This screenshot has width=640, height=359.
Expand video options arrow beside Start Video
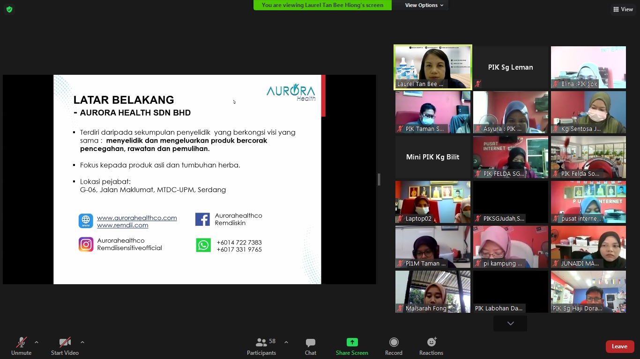(82, 342)
